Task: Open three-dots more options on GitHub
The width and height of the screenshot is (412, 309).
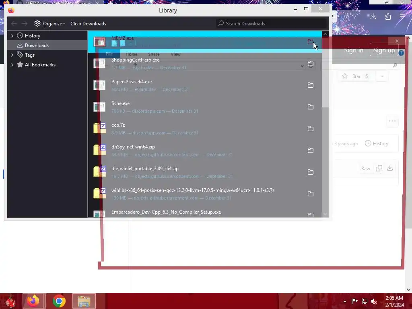Action: (392, 121)
